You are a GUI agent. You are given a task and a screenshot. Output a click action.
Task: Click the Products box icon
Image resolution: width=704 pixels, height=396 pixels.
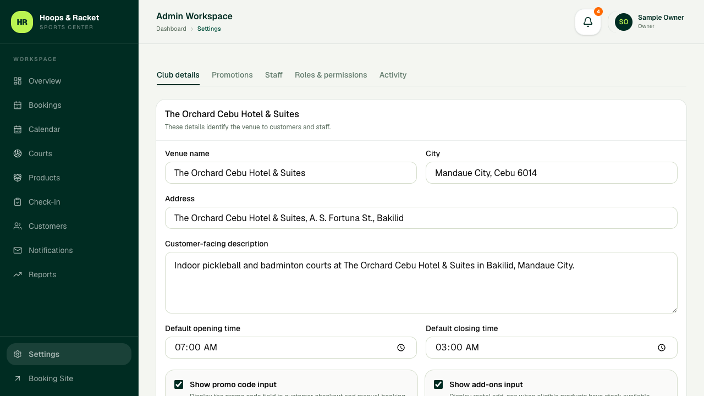pos(18,178)
